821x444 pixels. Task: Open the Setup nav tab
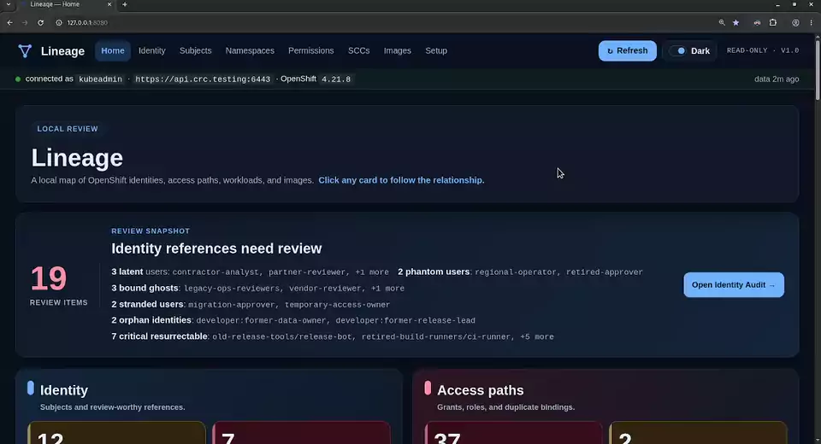pyautogui.click(x=435, y=50)
